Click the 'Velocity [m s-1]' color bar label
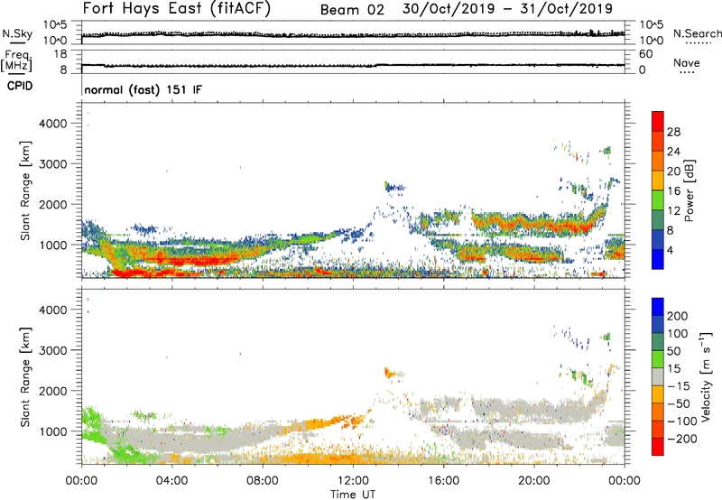 tap(706, 376)
